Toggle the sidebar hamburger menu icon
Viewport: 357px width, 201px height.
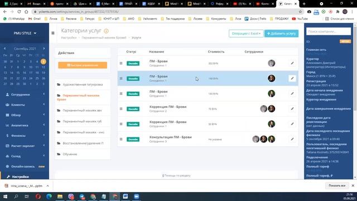click(x=53, y=33)
